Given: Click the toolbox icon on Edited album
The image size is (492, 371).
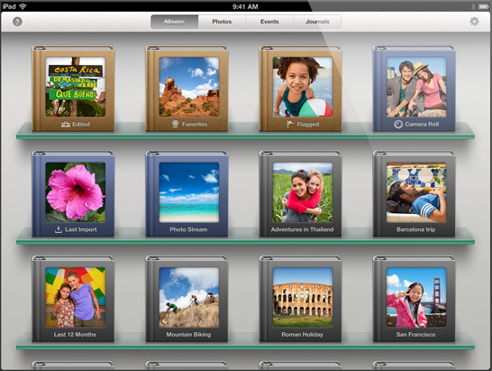Looking at the screenshot, I should pos(66,125).
